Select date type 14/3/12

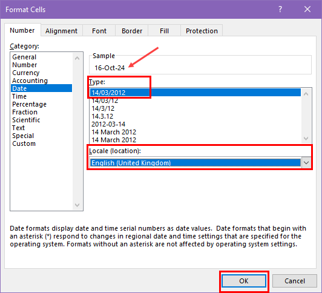point(195,108)
